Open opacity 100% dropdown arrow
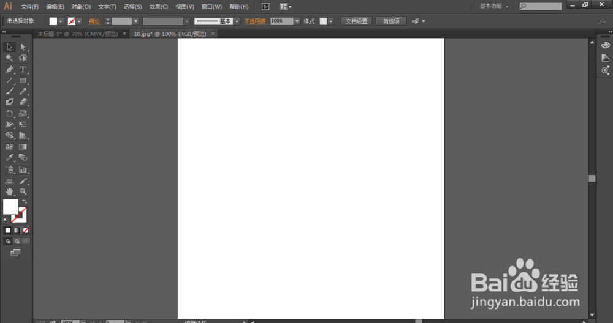613x323 pixels. click(297, 21)
